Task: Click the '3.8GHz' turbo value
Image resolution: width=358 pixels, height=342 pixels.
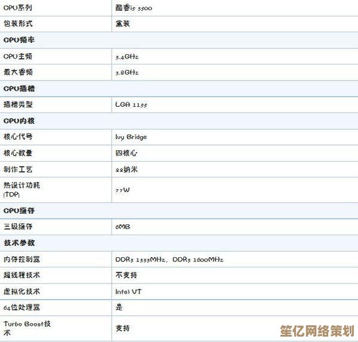Action: coord(127,72)
